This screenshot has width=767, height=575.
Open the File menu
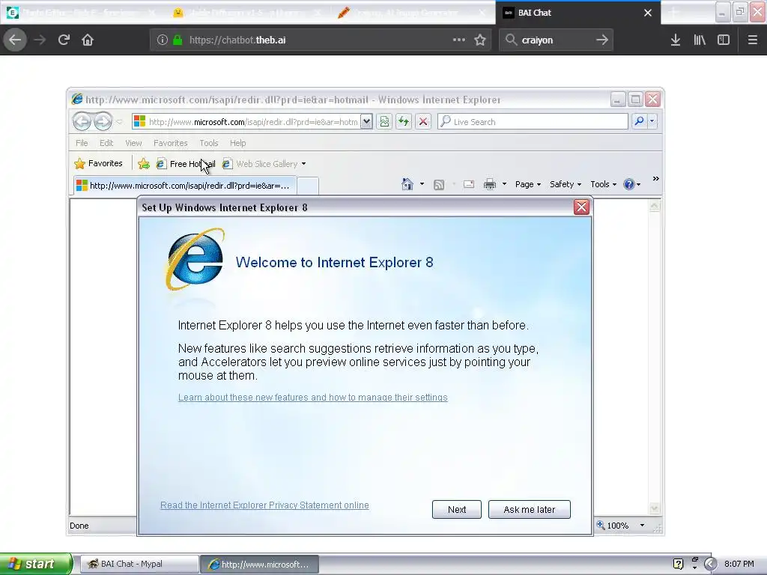pos(82,143)
